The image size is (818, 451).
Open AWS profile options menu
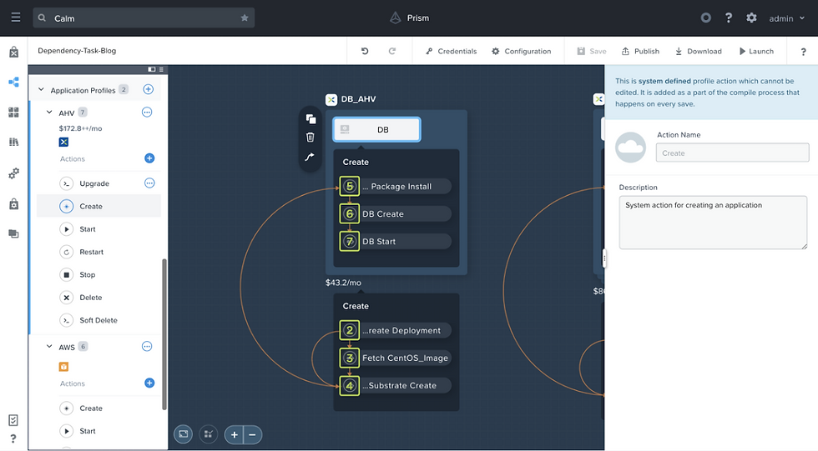click(x=147, y=346)
